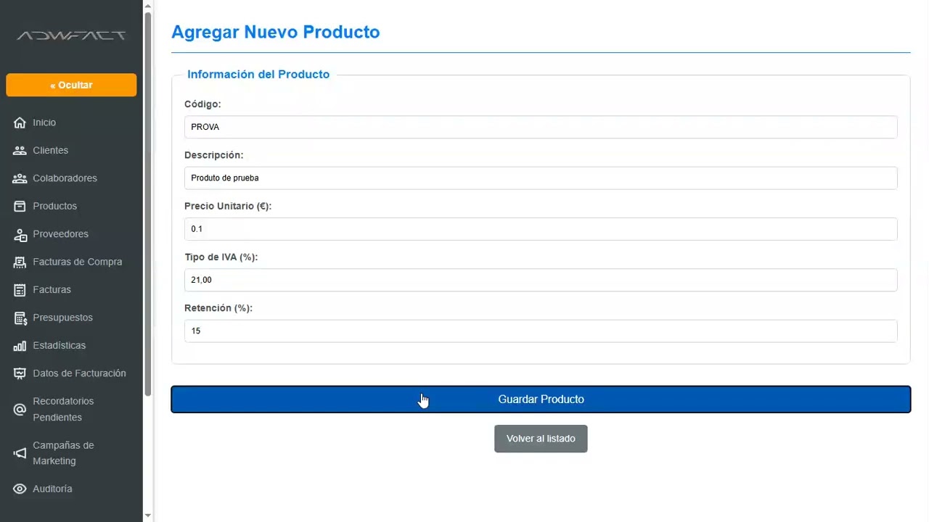Click the Descripción: label
The height and width of the screenshot is (522, 929).
(x=214, y=155)
